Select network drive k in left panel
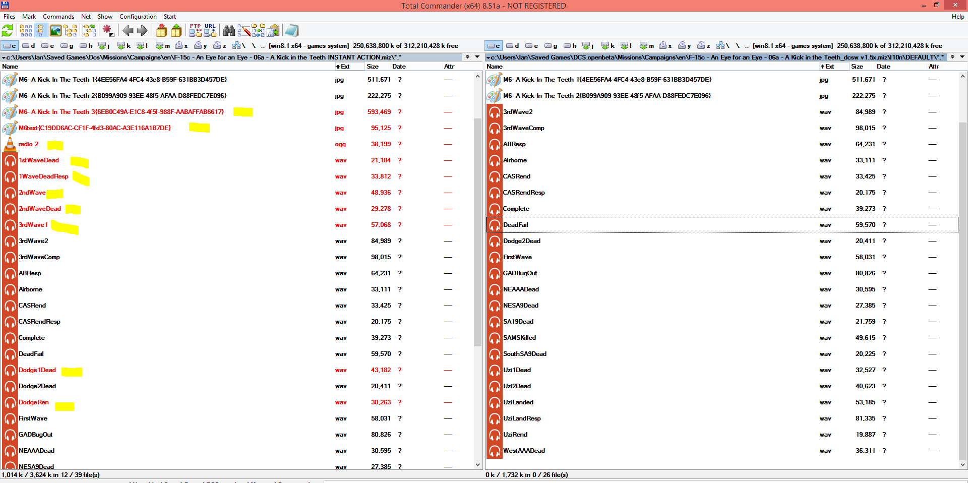The image size is (968, 483). [124, 46]
